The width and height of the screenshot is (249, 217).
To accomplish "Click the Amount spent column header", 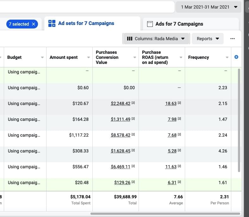I will click(x=64, y=57).
